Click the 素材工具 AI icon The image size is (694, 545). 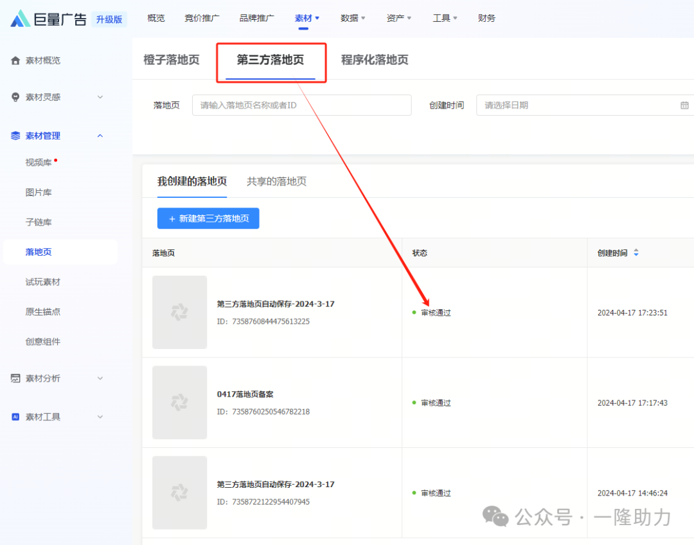coord(16,416)
